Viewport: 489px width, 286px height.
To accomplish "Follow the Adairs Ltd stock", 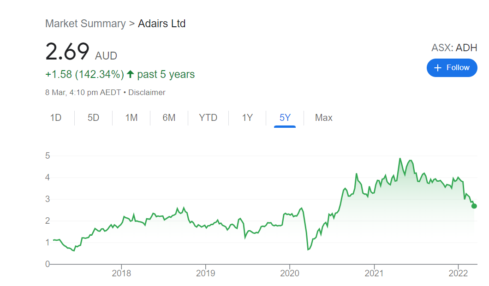I will [x=452, y=68].
